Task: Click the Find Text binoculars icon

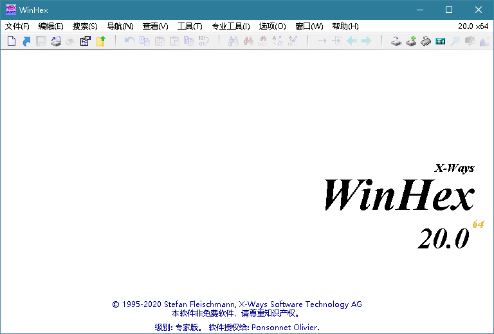Action: (233, 41)
